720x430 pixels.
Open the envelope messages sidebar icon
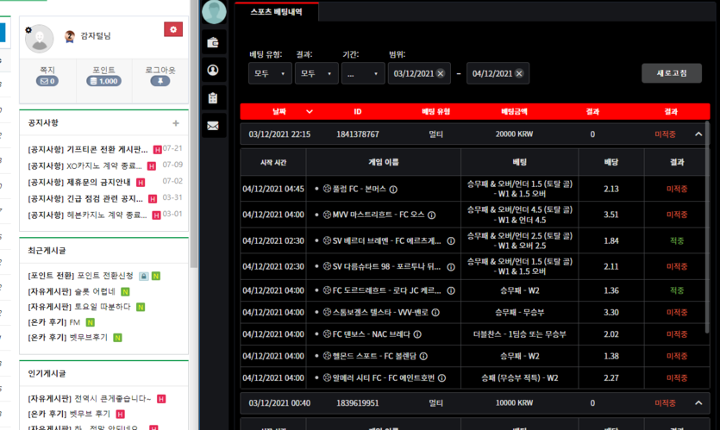click(x=213, y=126)
